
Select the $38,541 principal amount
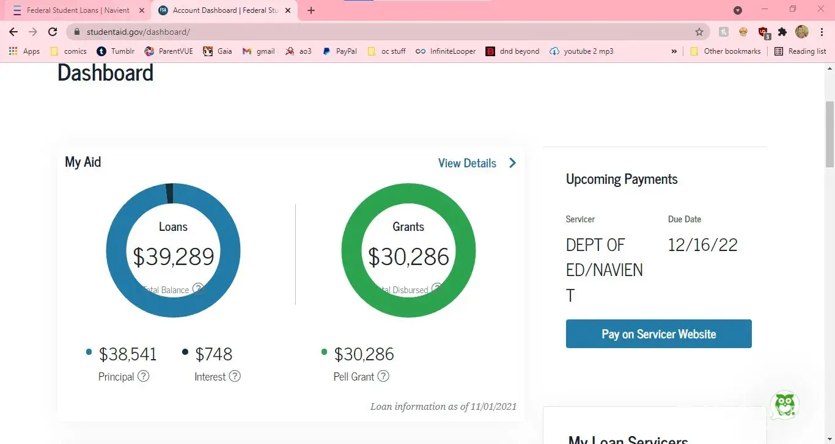(x=128, y=354)
